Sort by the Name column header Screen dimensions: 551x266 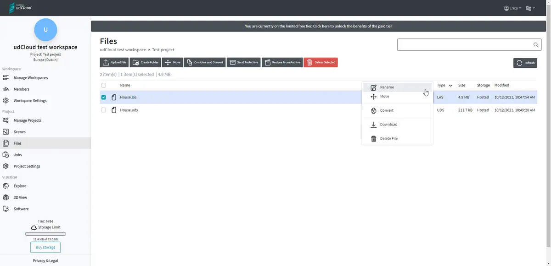[125, 85]
